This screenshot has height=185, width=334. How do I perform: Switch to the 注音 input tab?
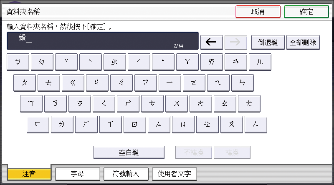tap(29, 174)
